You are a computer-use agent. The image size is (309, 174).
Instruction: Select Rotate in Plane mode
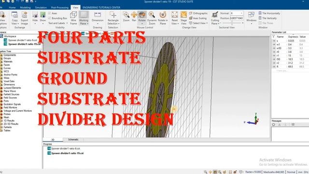point(163,18)
